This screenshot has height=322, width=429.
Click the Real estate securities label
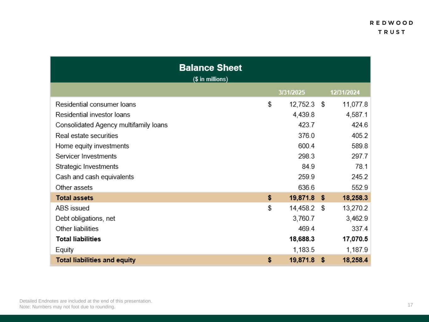tap(87, 136)
